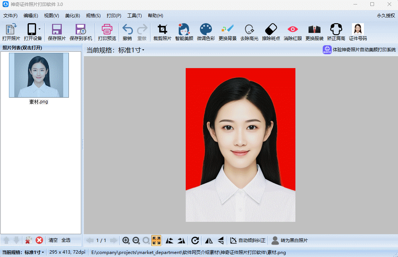Toggle the fit-to-window view button
Image resolution: width=398 pixels, height=257 pixels.
pyautogui.click(x=157, y=240)
